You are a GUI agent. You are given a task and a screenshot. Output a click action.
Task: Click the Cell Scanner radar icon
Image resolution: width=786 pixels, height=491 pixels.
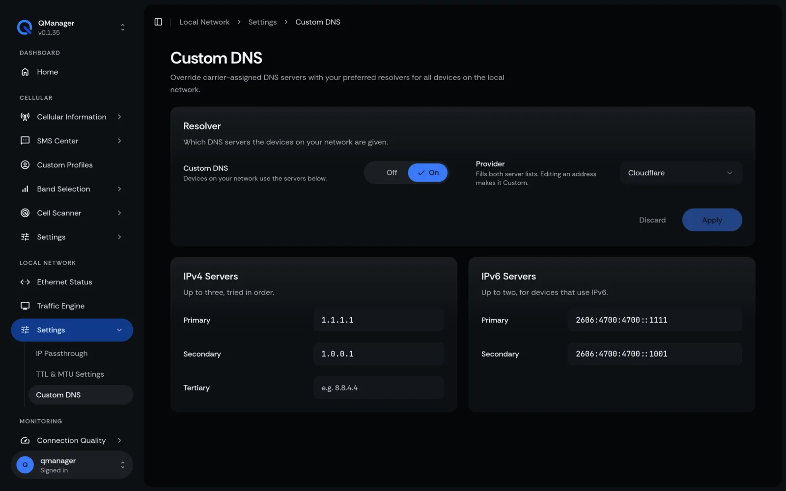pos(25,213)
